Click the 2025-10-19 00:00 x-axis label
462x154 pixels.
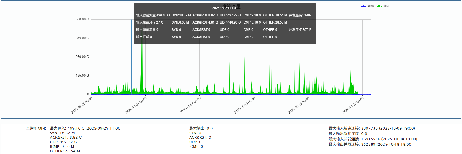click(299, 105)
